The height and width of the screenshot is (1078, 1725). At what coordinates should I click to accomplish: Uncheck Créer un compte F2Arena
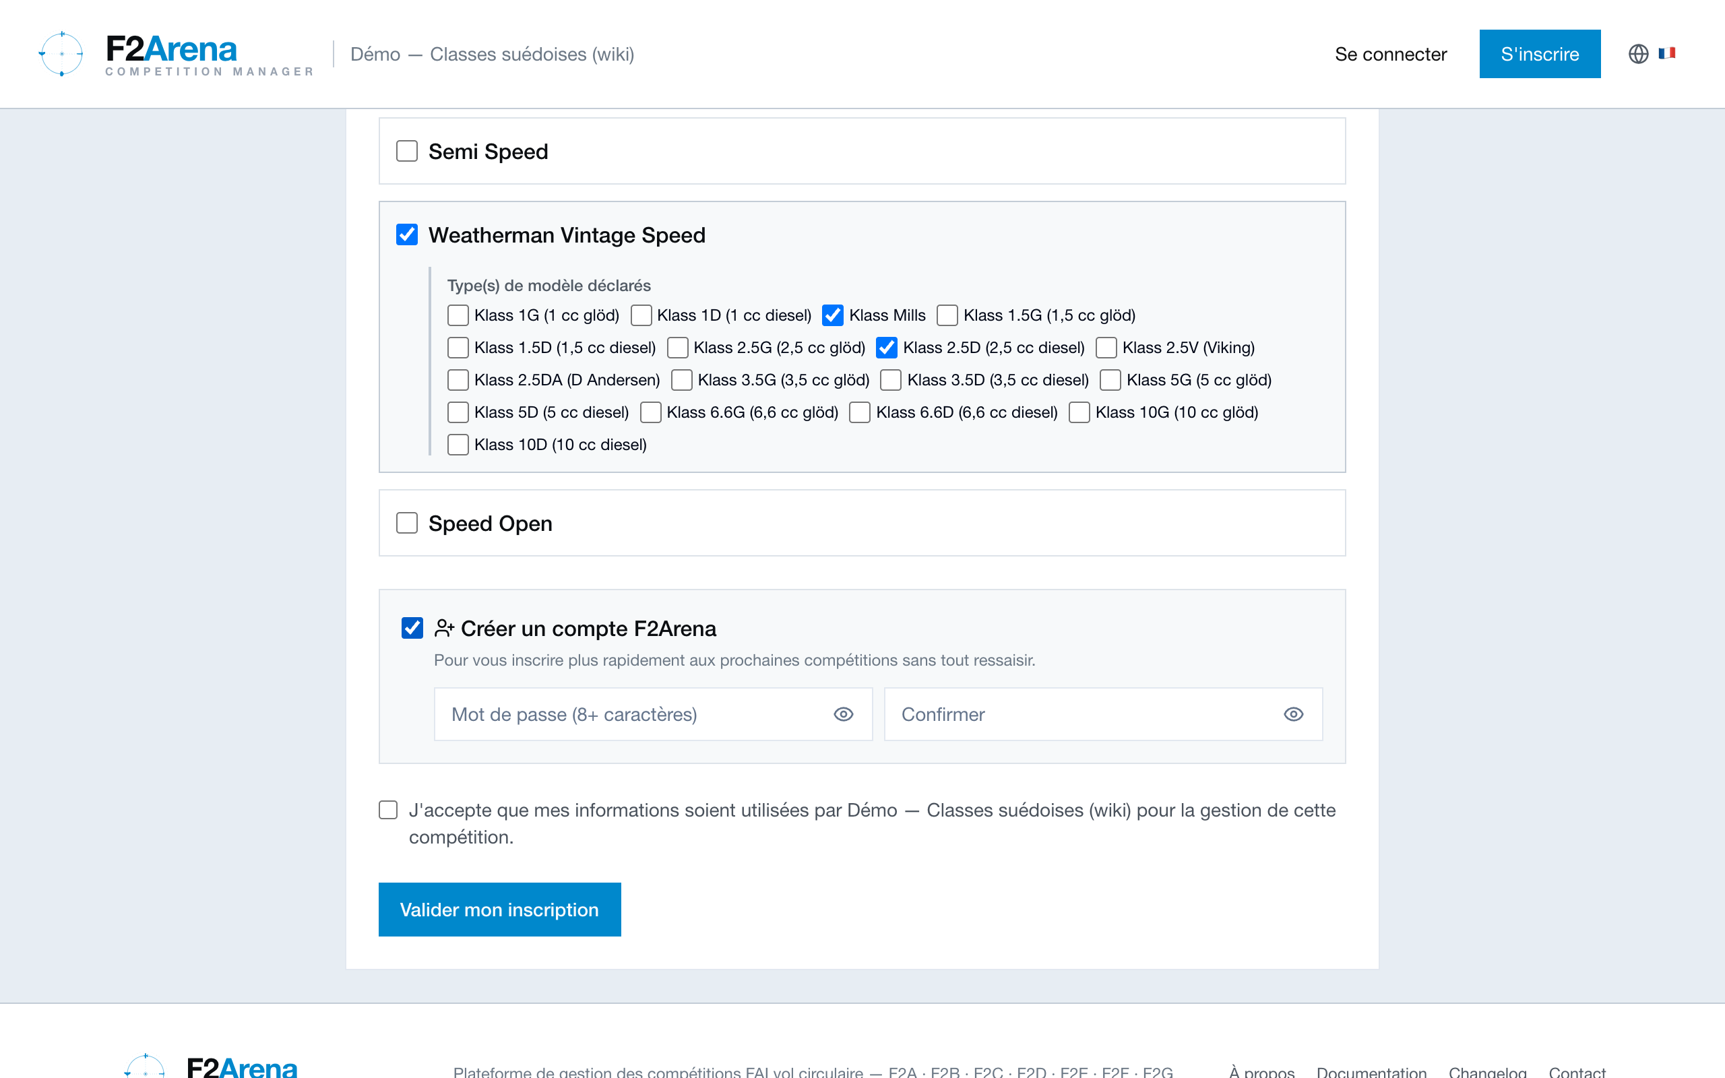pyautogui.click(x=412, y=628)
